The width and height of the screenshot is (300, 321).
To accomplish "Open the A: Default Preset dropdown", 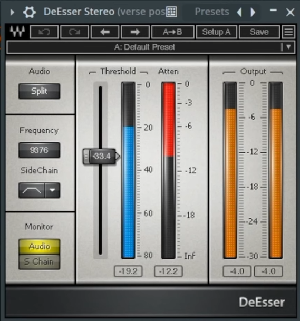I will (144, 47).
